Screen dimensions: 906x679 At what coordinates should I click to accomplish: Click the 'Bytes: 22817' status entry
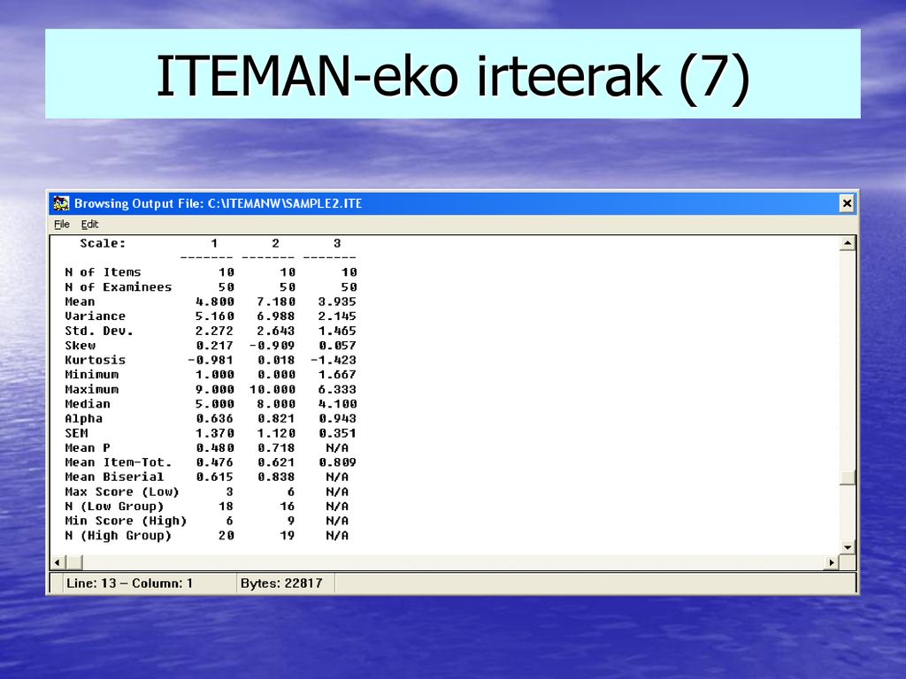point(281,584)
